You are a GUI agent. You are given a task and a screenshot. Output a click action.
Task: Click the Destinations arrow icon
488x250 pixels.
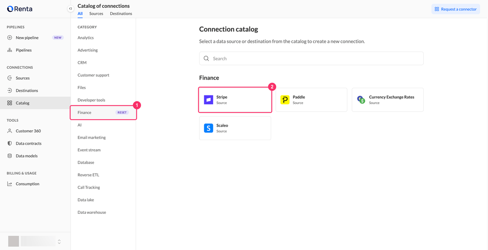pyautogui.click(x=9, y=90)
